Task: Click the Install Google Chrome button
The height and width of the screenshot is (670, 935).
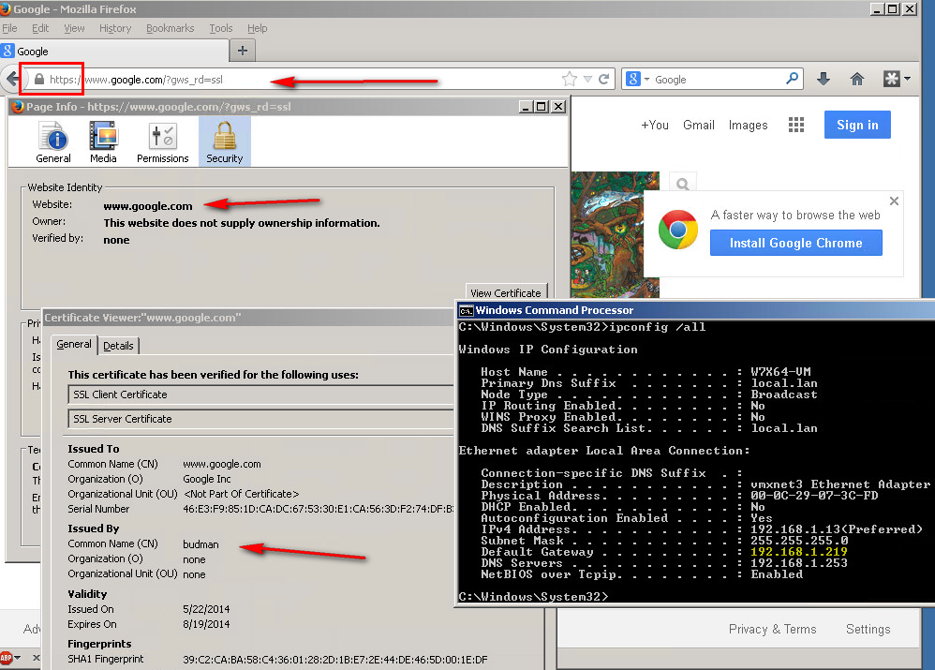Action: point(795,243)
